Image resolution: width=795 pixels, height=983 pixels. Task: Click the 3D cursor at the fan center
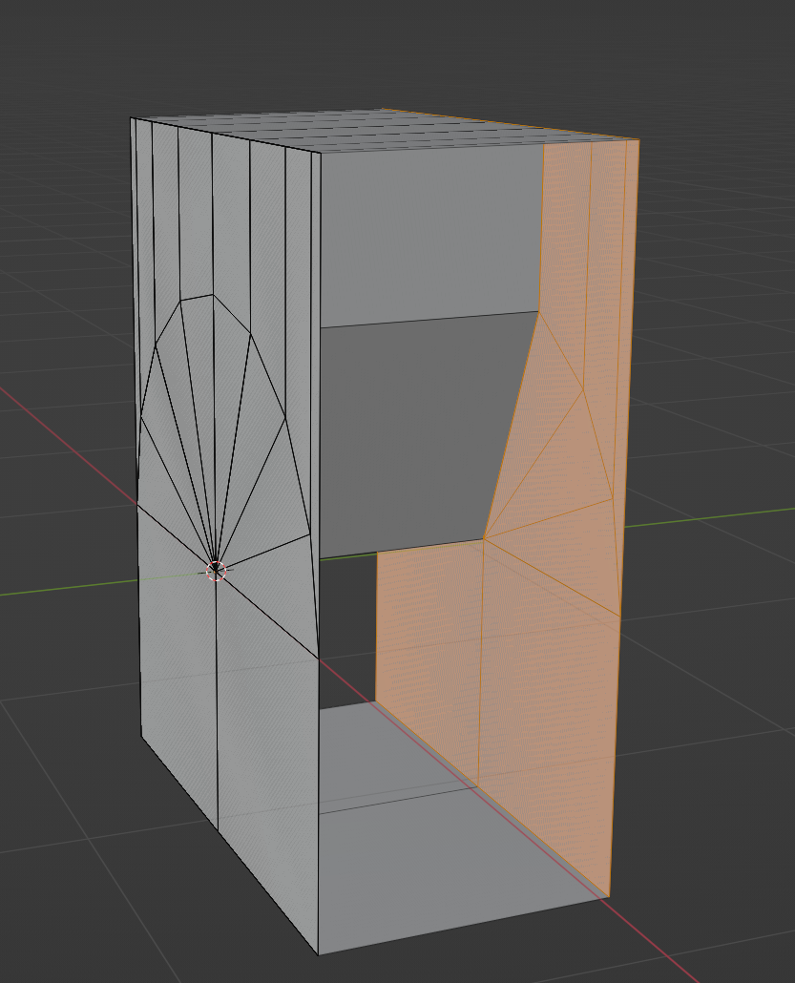[217, 571]
